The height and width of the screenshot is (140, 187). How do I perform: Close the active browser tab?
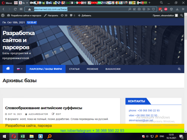click(27, 3)
